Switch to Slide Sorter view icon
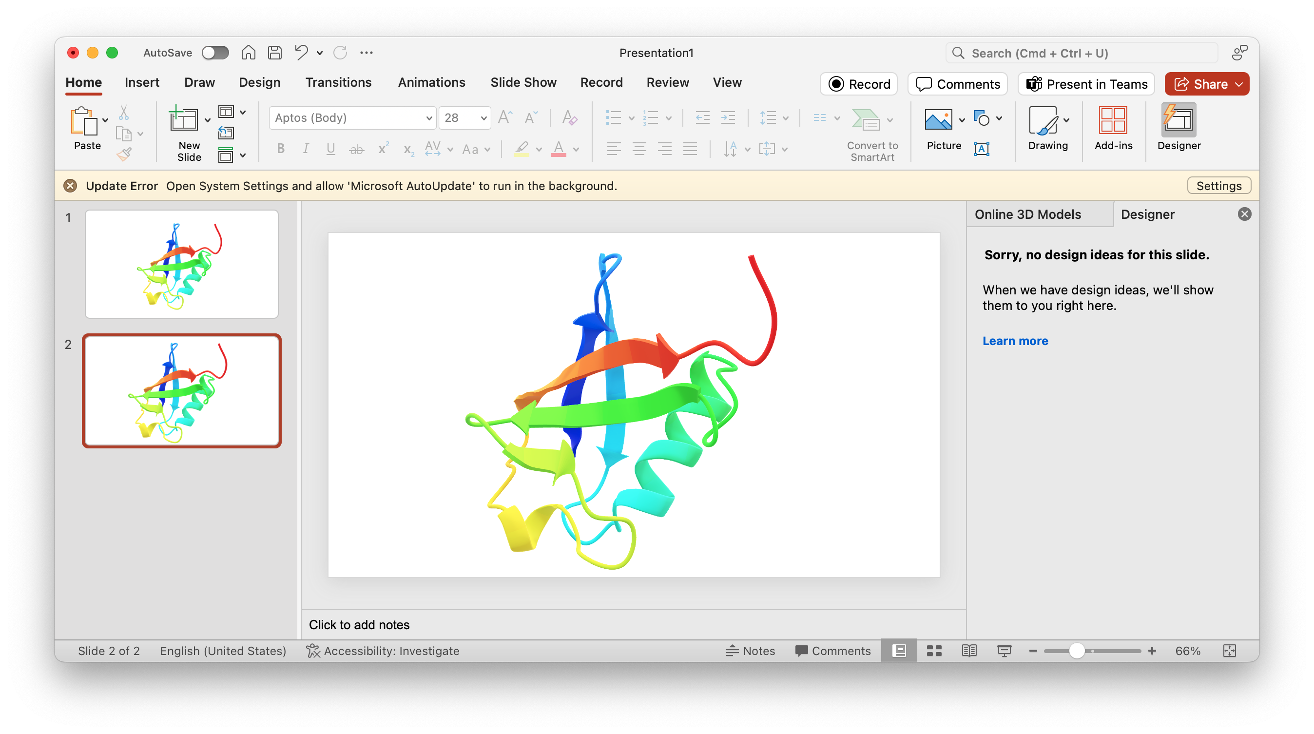The width and height of the screenshot is (1314, 734). coord(934,650)
